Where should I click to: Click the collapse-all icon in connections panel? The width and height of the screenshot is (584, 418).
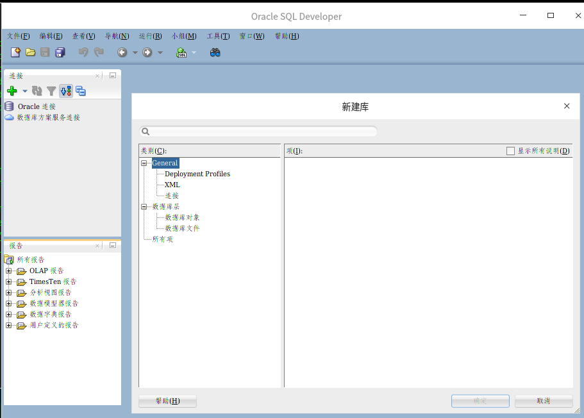(x=80, y=91)
